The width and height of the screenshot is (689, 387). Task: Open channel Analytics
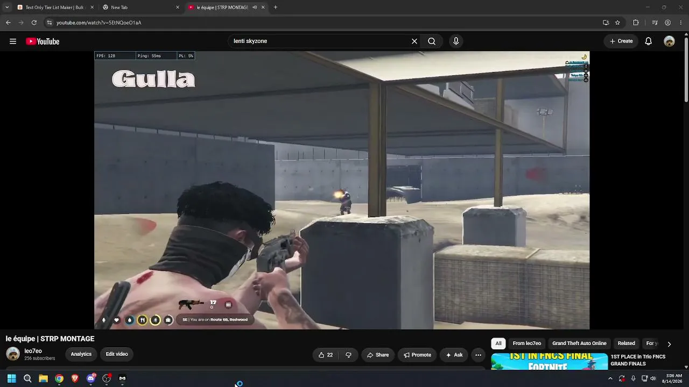pyautogui.click(x=81, y=354)
